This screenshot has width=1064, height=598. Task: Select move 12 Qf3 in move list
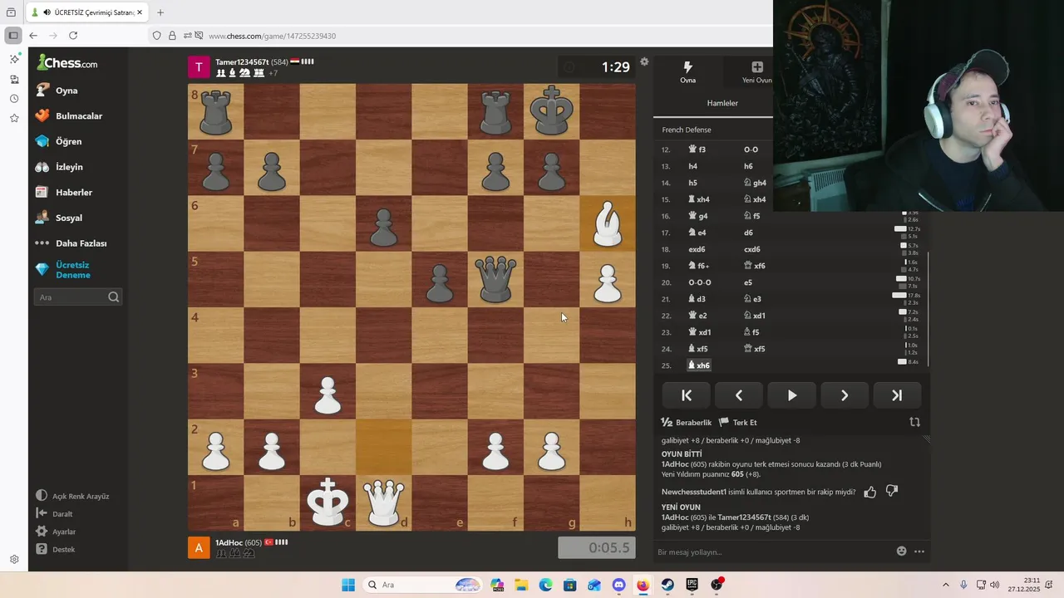[697, 149]
